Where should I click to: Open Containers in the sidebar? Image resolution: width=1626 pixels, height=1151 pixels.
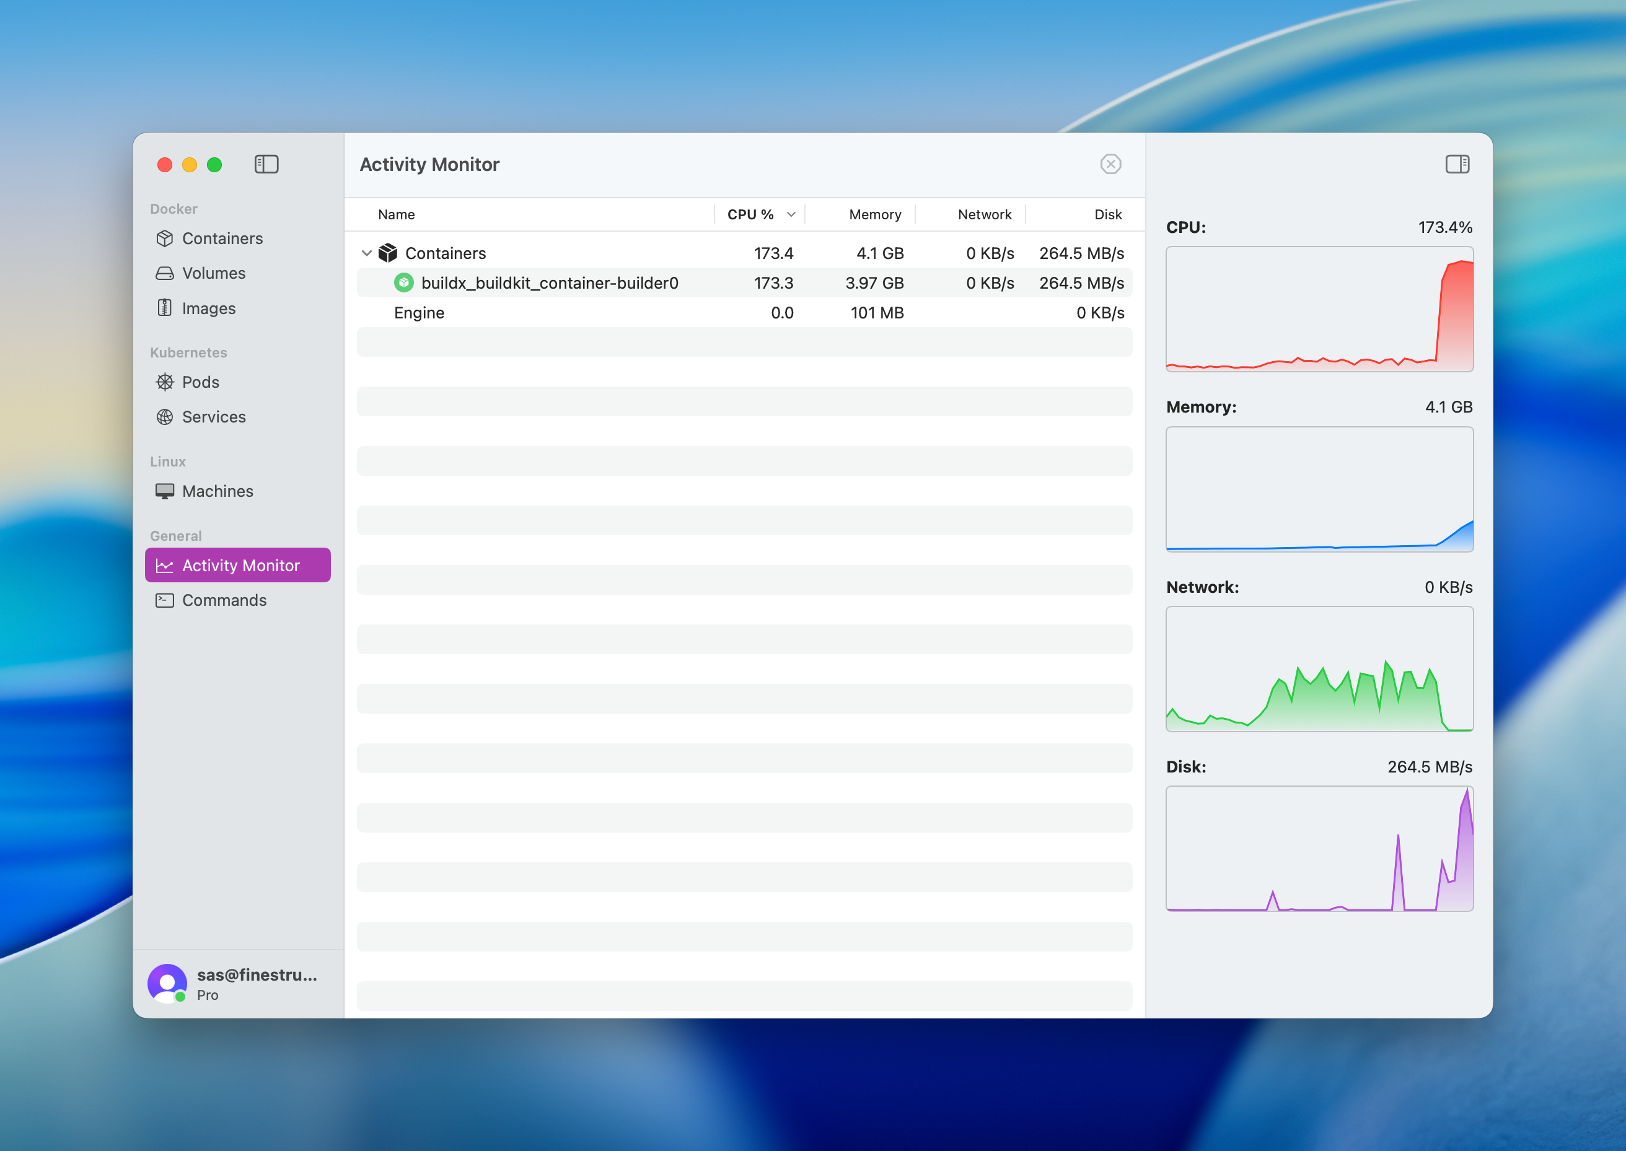[x=237, y=239]
